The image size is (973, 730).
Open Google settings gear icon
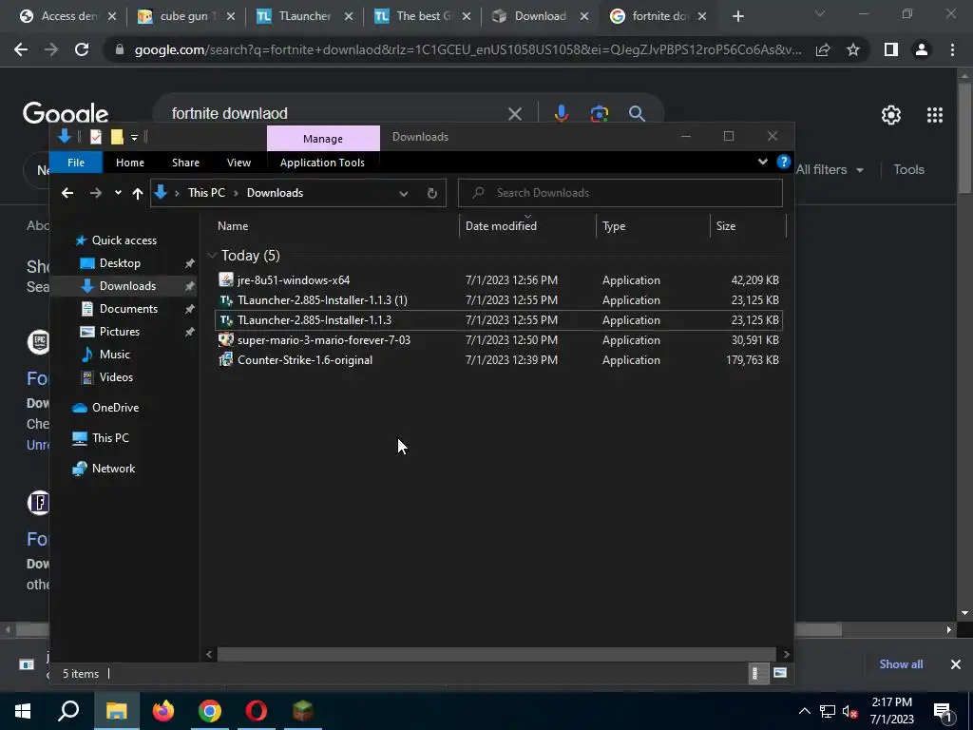click(x=891, y=115)
